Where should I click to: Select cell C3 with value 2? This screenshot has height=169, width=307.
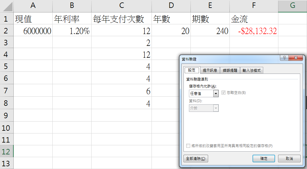click(121, 43)
